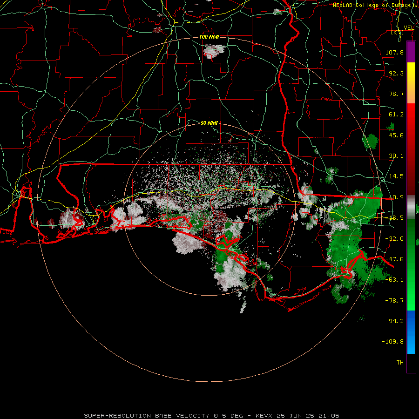The width and height of the screenshot is (419, 419).
Task: Select the 30.1 velocity legend value
Action: click(x=396, y=156)
